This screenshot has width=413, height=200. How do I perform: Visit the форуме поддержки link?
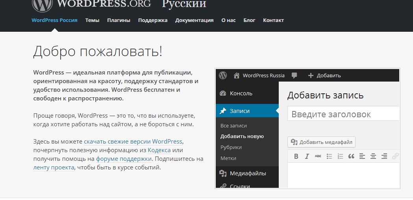click(x=124, y=159)
